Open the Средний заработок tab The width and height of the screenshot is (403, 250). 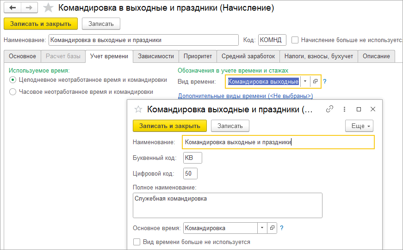[x=248, y=56]
